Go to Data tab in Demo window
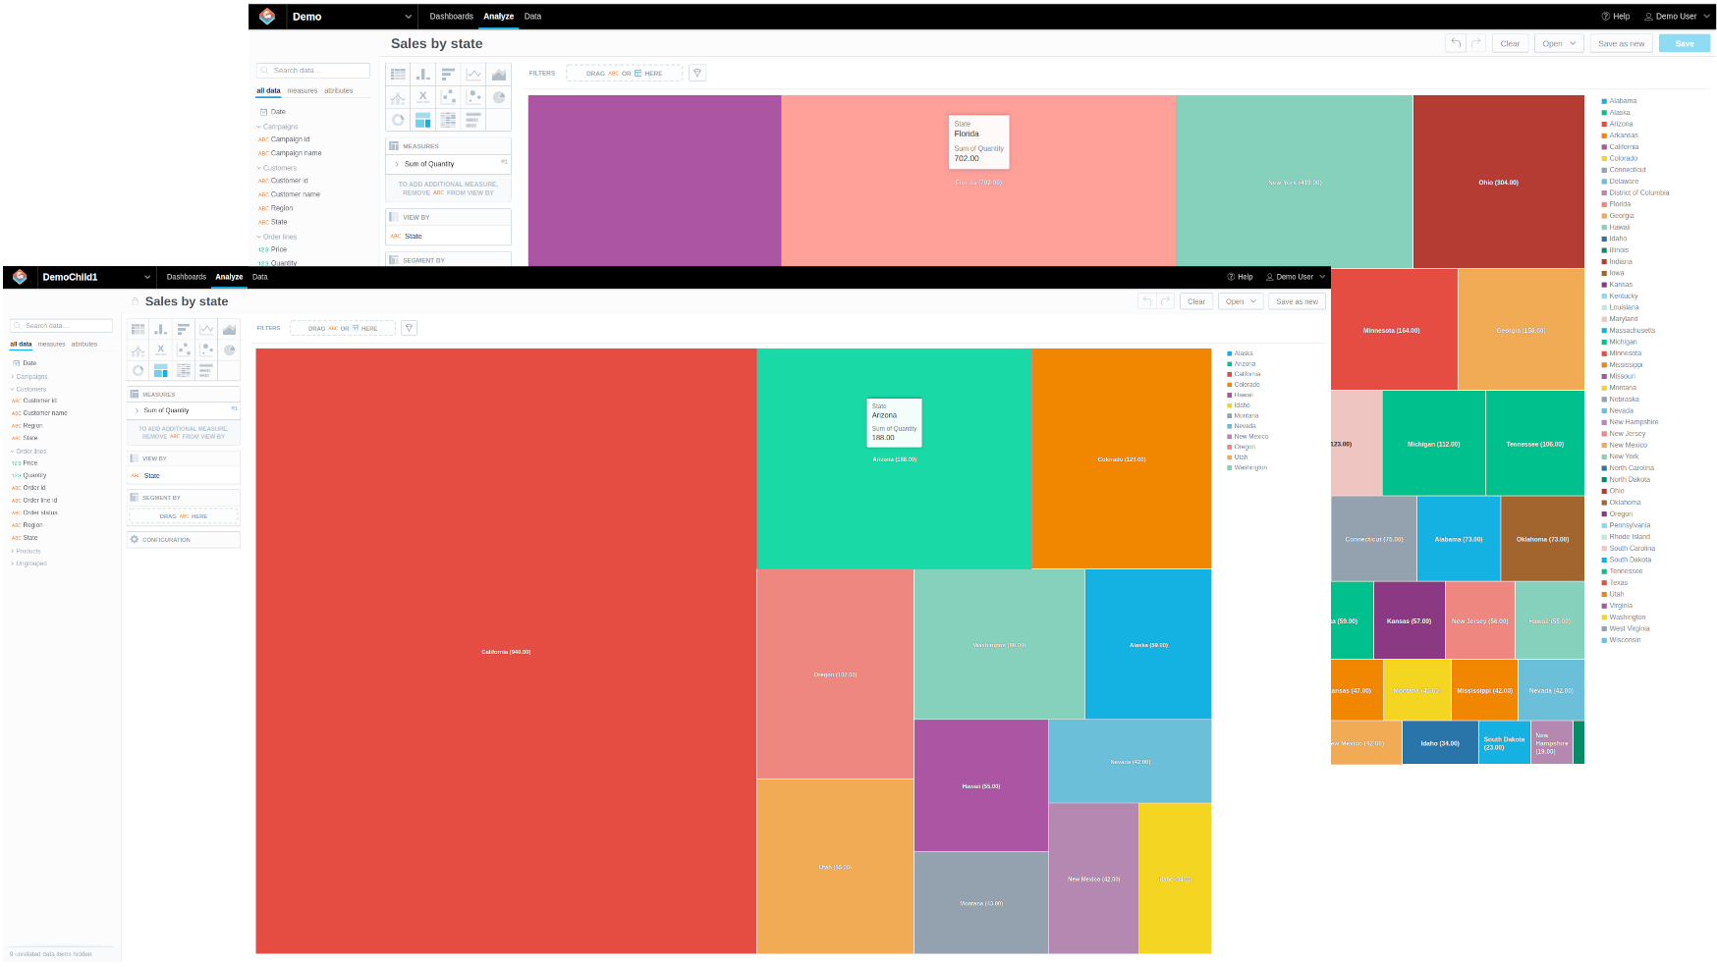Viewport: 1717px width, 967px height. click(x=532, y=17)
